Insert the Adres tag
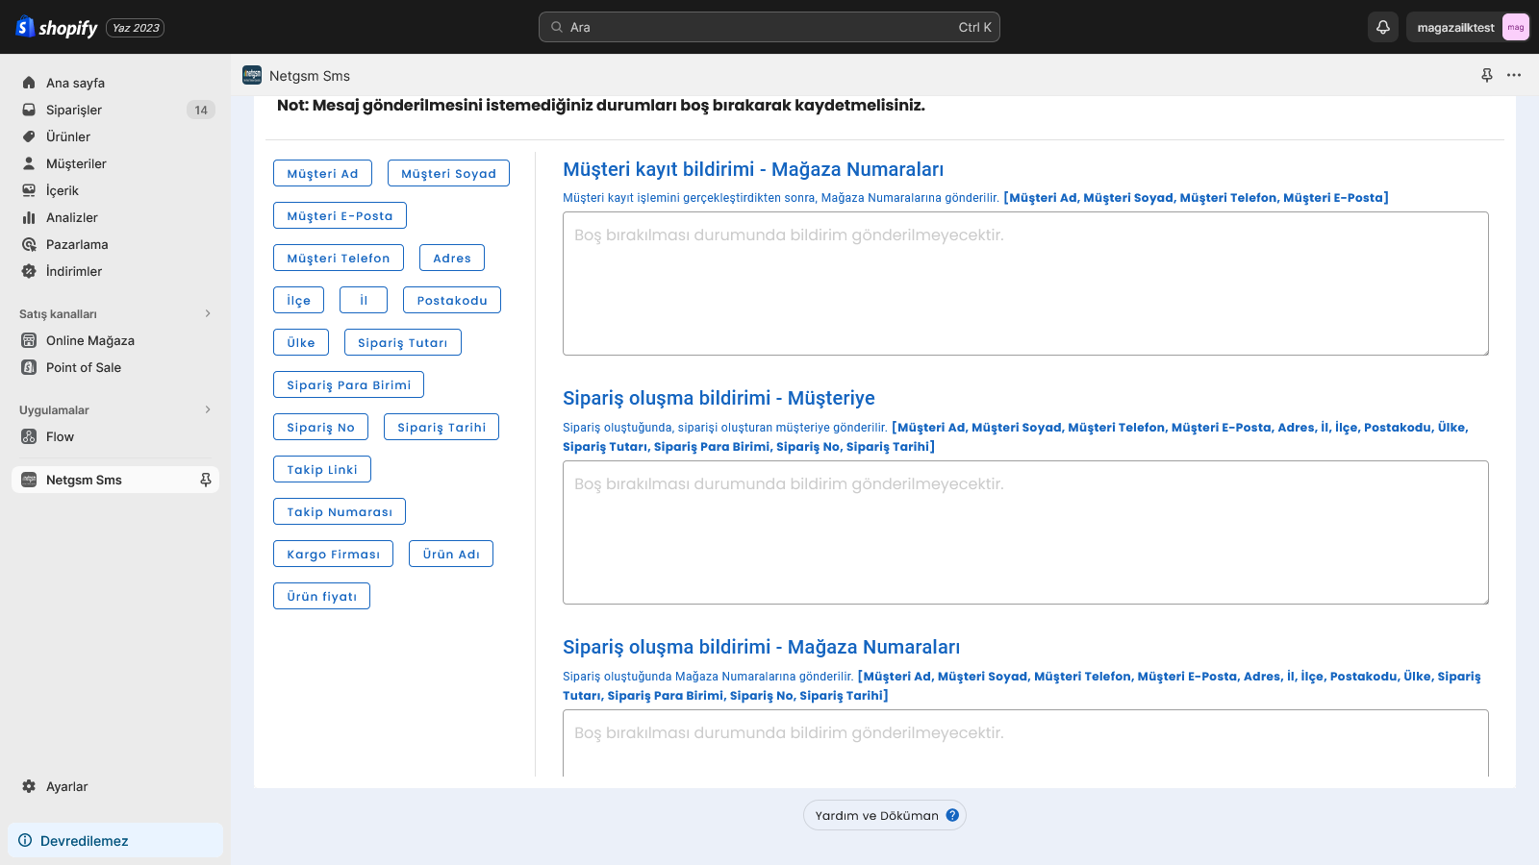The image size is (1539, 865). point(452,258)
